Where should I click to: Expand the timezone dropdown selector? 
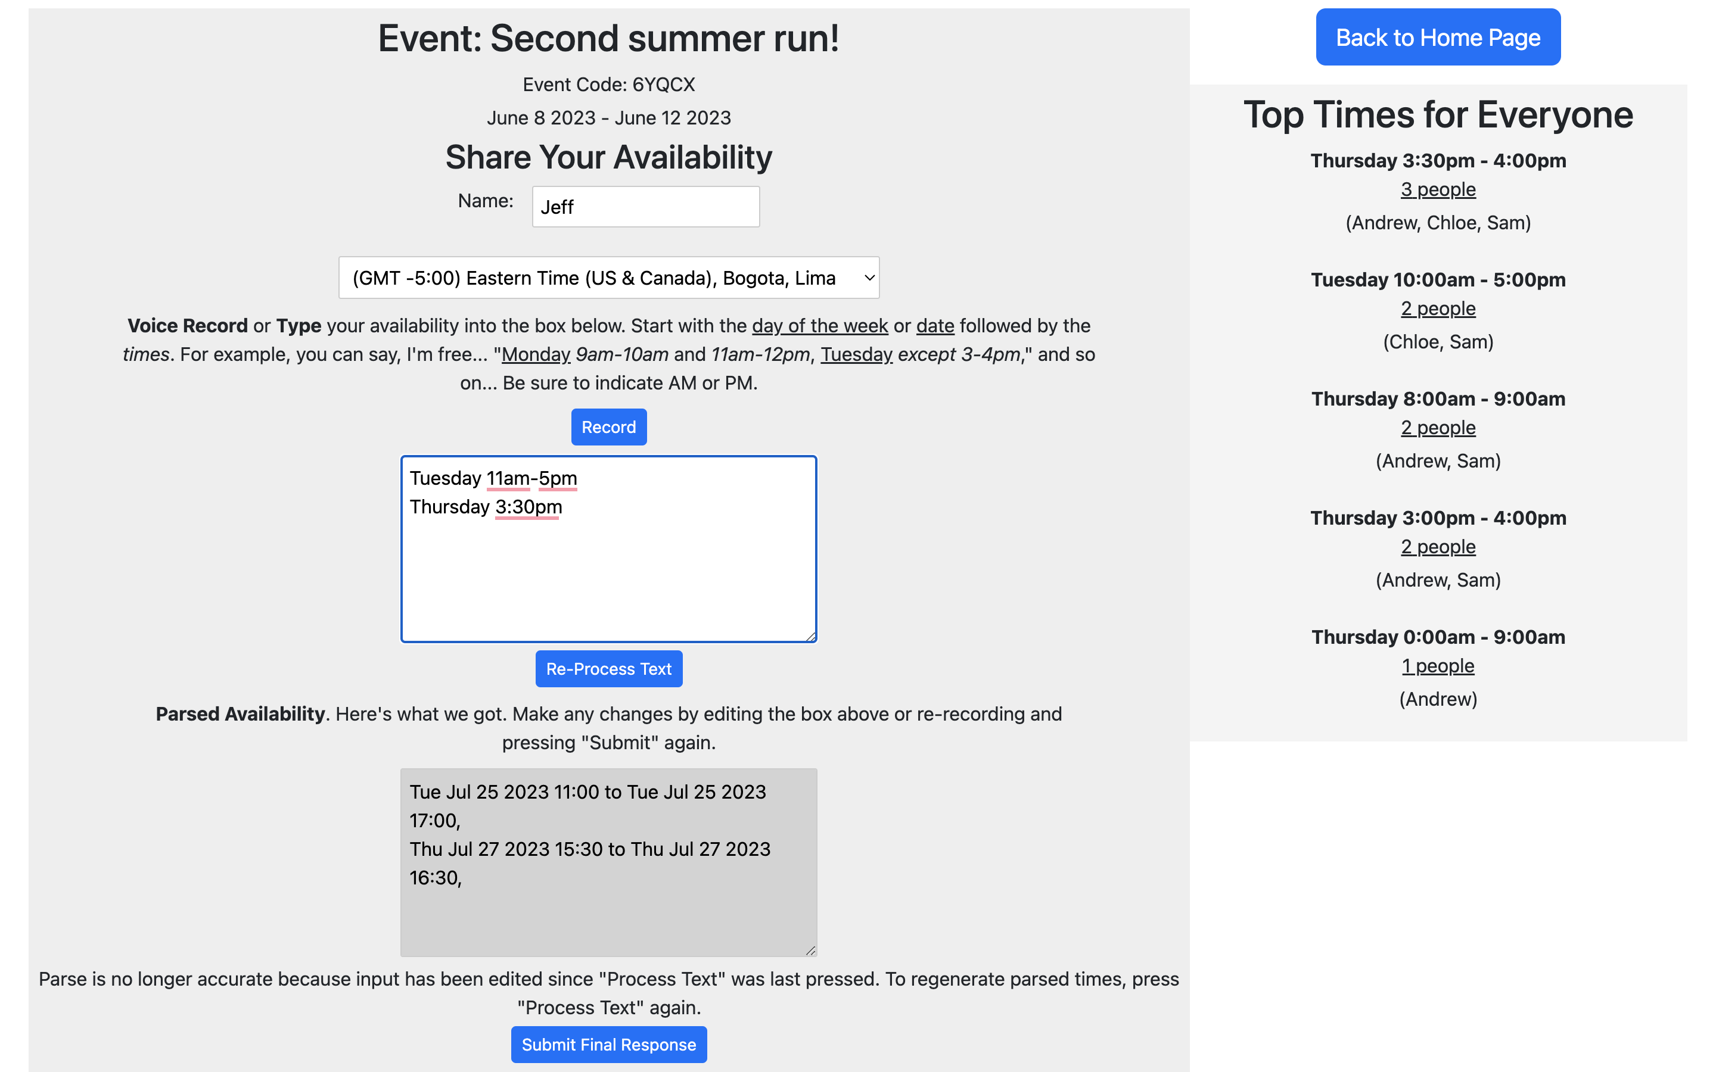pyautogui.click(x=608, y=277)
